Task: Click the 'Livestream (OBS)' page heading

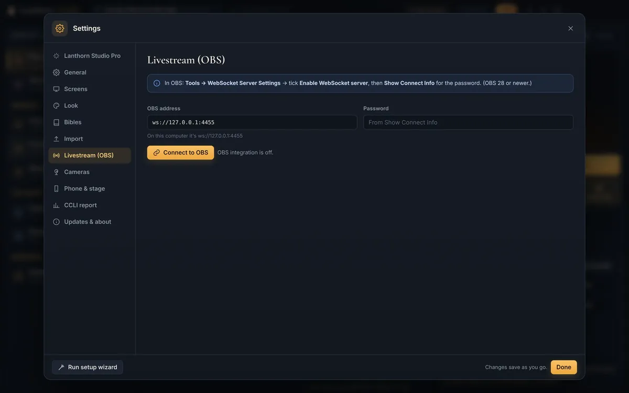Action: pos(186,60)
